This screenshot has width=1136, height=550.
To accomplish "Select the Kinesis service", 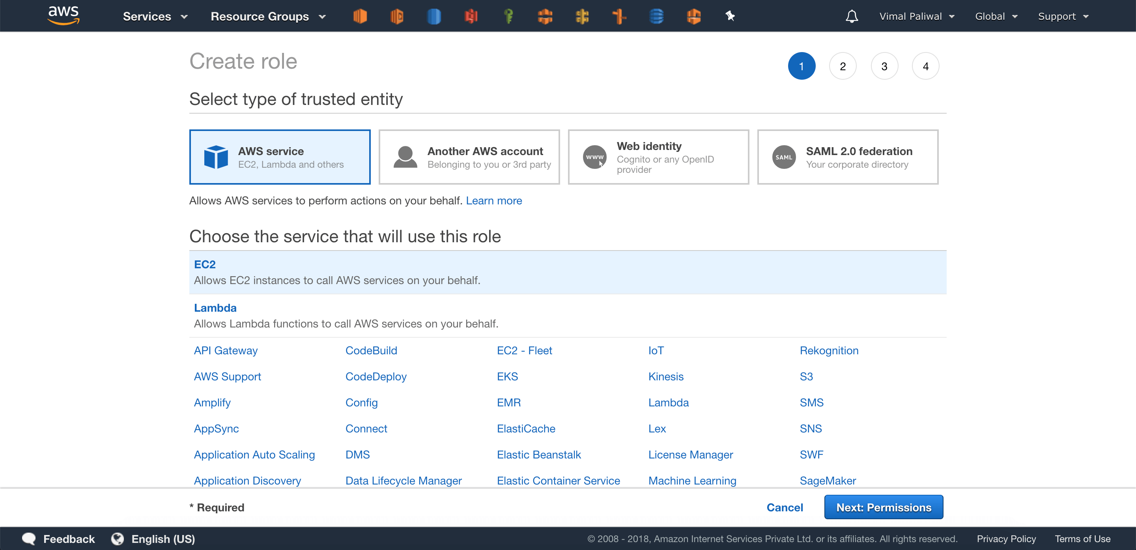I will pos(665,376).
